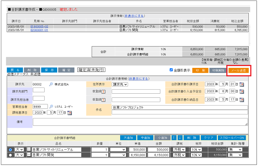Click the up arrow move-row button
Viewport: 258px width, 166px height.
[x=174, y=138]
